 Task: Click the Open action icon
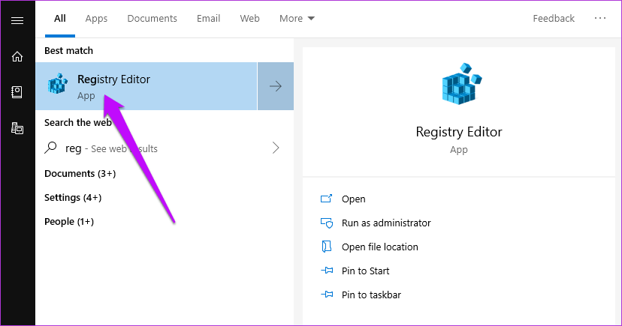pos(326,198)
